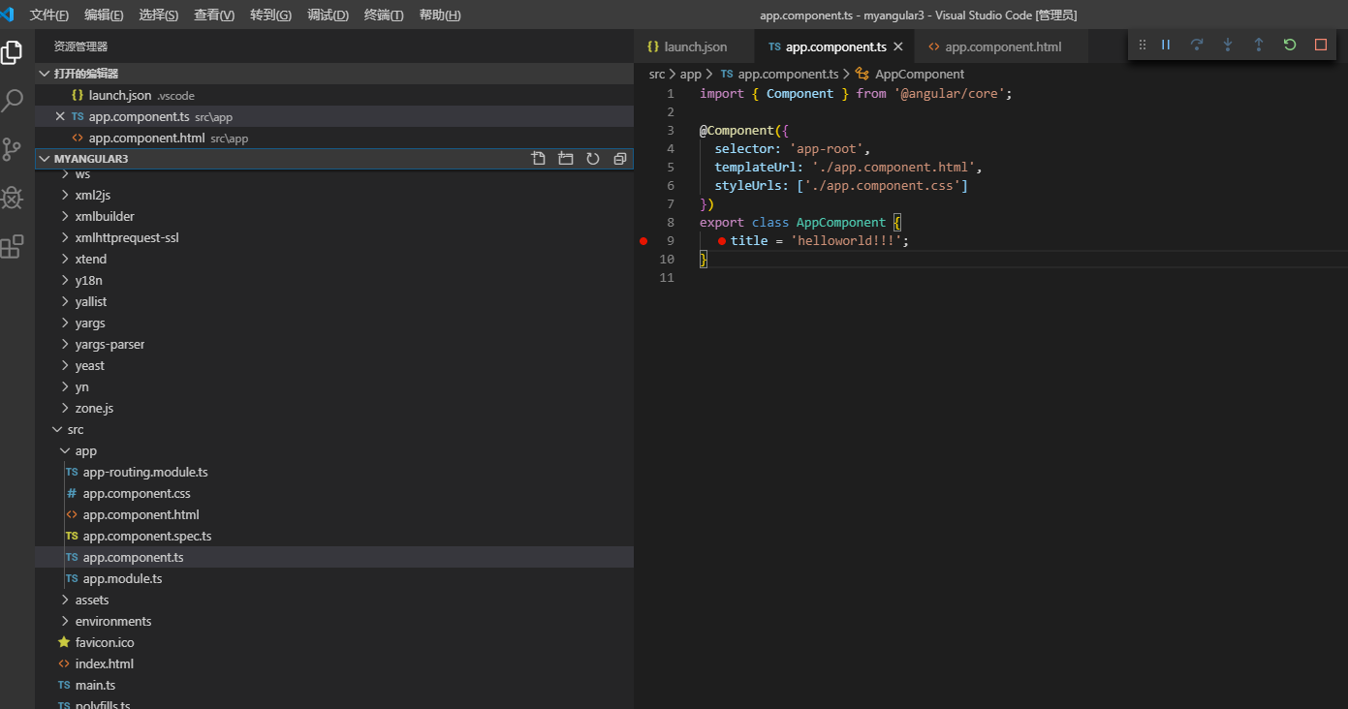Expand the environments folder
The width and height of the screenshot is (1348, 709).
pos(334,622)
